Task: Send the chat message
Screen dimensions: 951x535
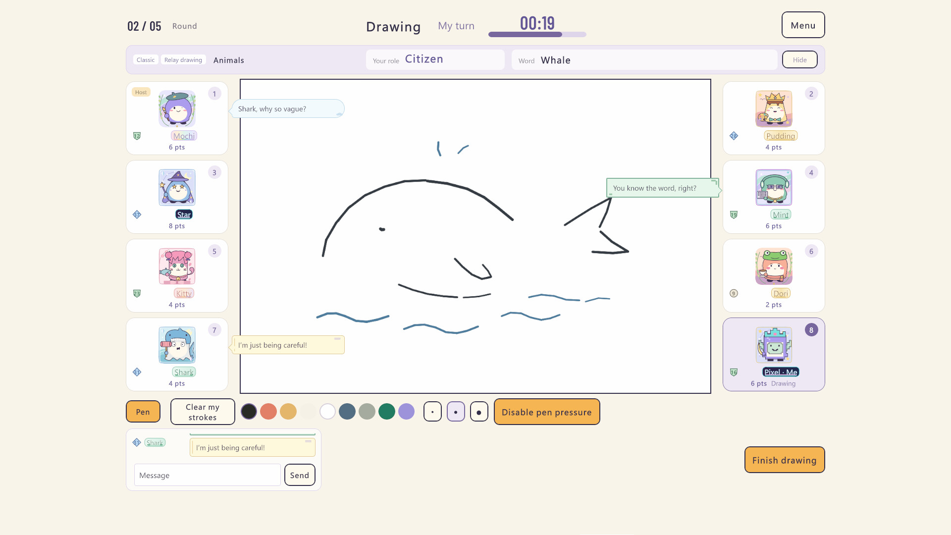Action: pos(300,475)
